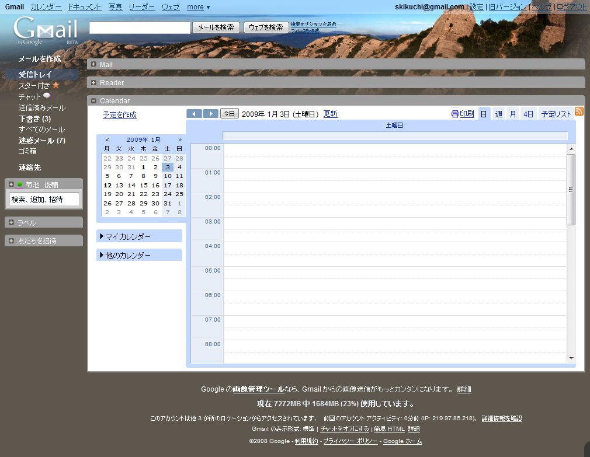The width and height of the screenshot is (590, 457).
Task: Click the calendar scroll up arrow
Action: (571, 149)
